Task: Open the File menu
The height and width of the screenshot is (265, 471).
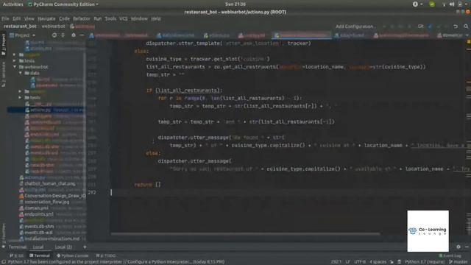Action: pyautogui.click(x=5, y=18)
